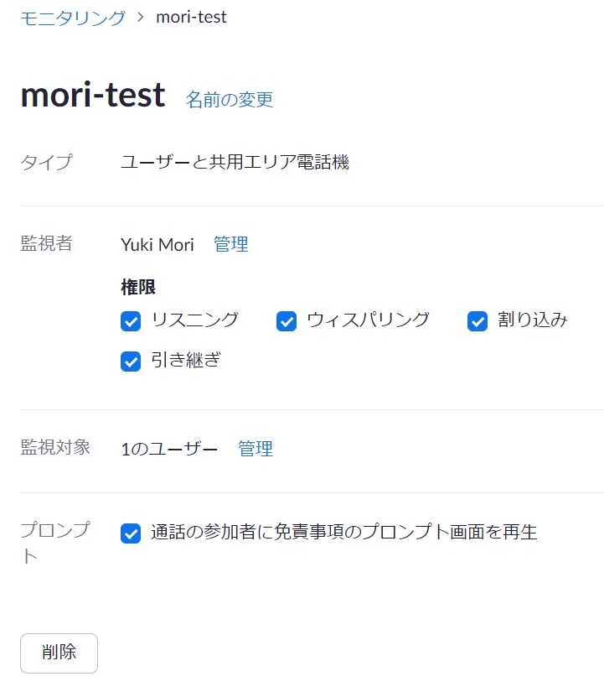Click the 権限 permissions heading
The height and width of the screenshot is (692, 604).
138,287
